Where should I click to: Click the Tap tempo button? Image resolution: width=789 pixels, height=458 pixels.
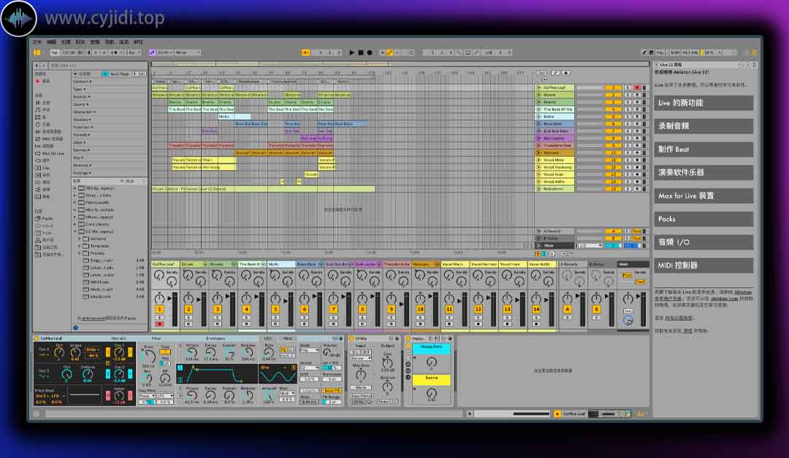click(x=54, y=53)
